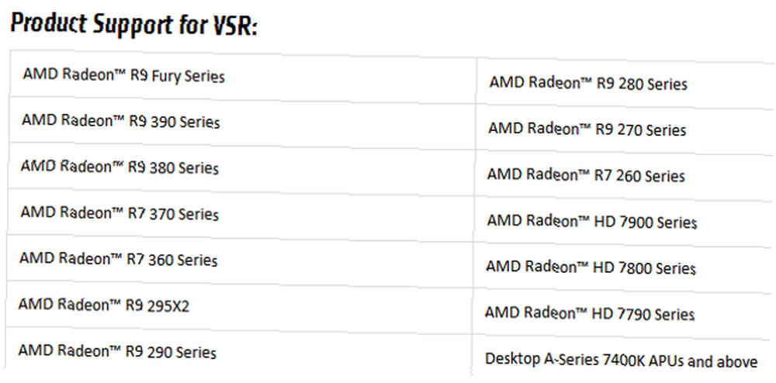Select AMD Radeon R9 290 Series cell

(x=239, y=351)
